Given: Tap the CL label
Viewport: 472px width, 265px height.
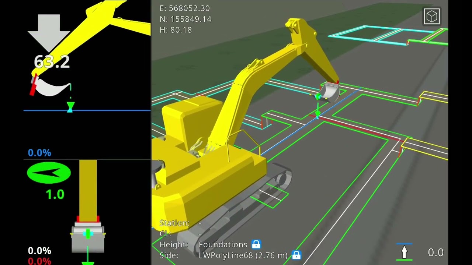Looking at the screenshot, I should coord(165,234).
